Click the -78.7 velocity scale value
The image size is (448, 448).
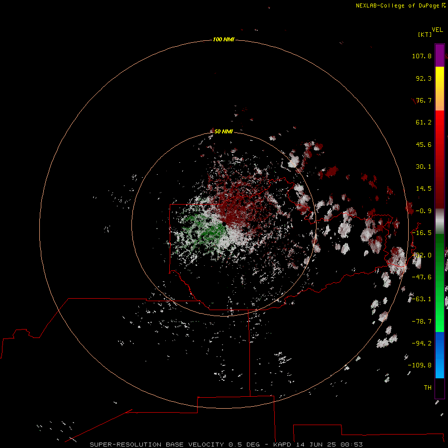coord(422,322)
